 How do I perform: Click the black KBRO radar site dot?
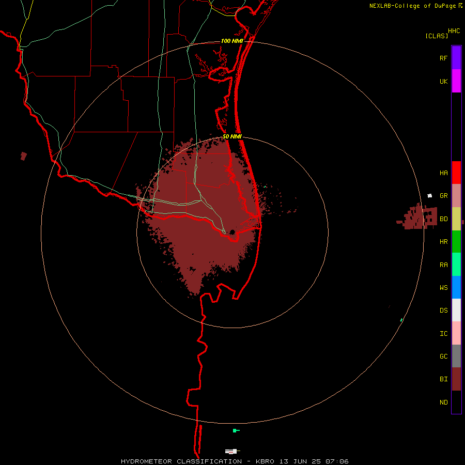click(x=232, y=232)
